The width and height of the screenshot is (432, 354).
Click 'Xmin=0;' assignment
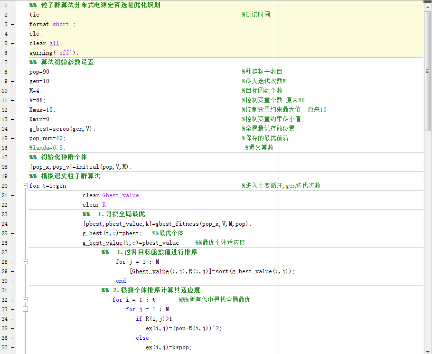(40, 119)
